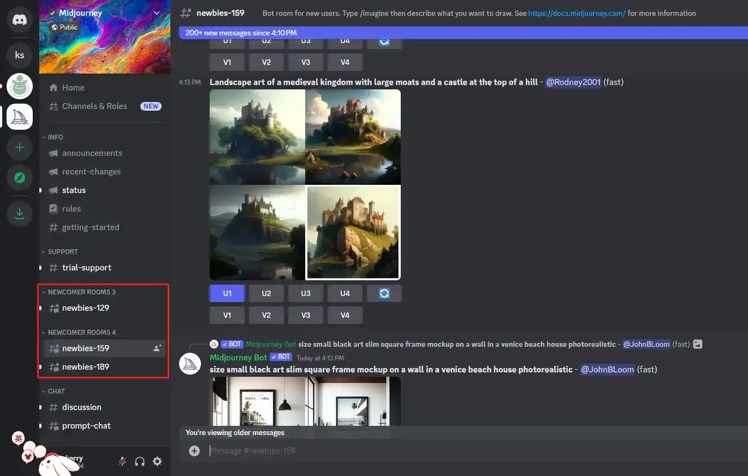This screenshot has height=476, width=748.
Task: Open Discord home direct messages icon
Action: pyautogui.click(x=20, y=20)
